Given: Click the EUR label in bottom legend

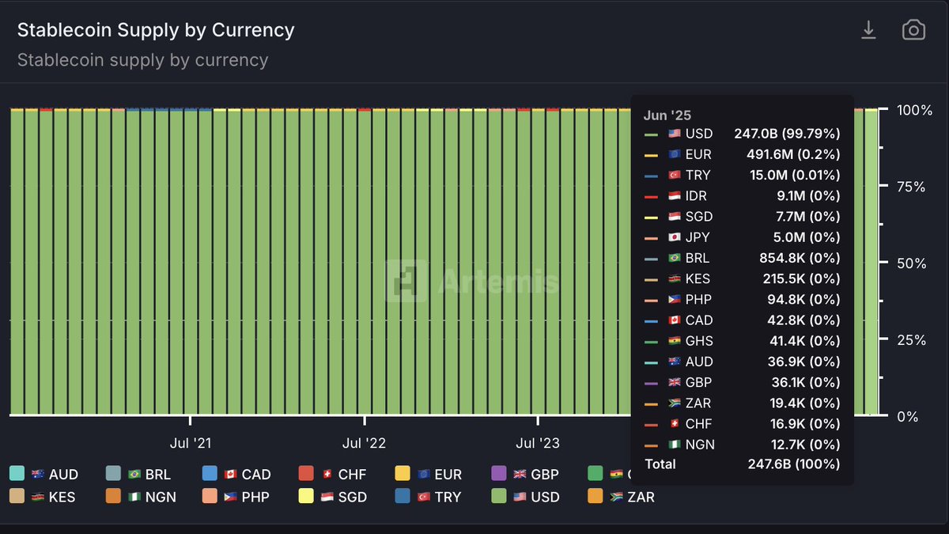Looking at the screenshot, I should pos(446,475).
